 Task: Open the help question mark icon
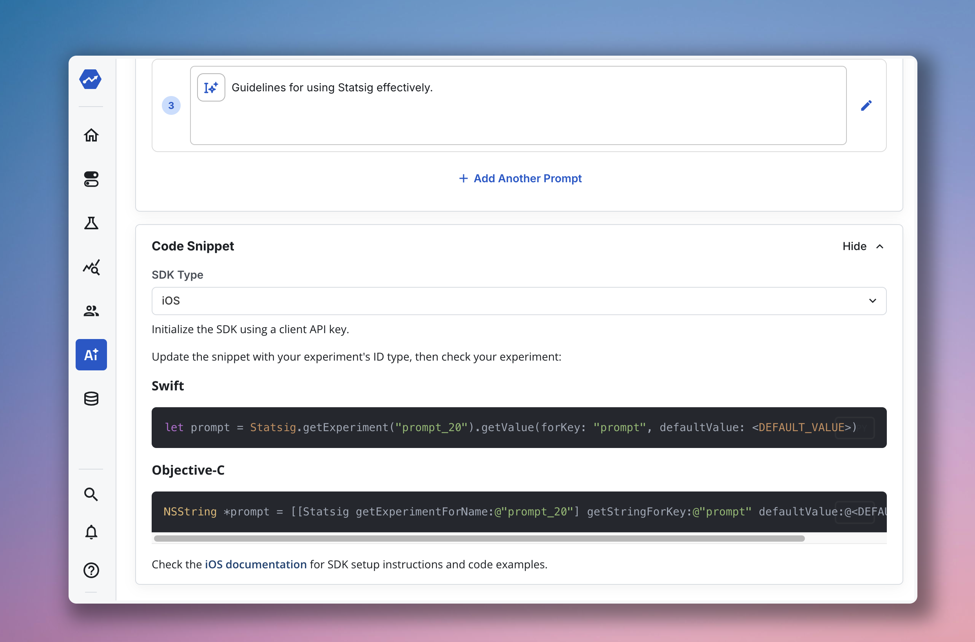pyautogui.click(x=91, y=570)
